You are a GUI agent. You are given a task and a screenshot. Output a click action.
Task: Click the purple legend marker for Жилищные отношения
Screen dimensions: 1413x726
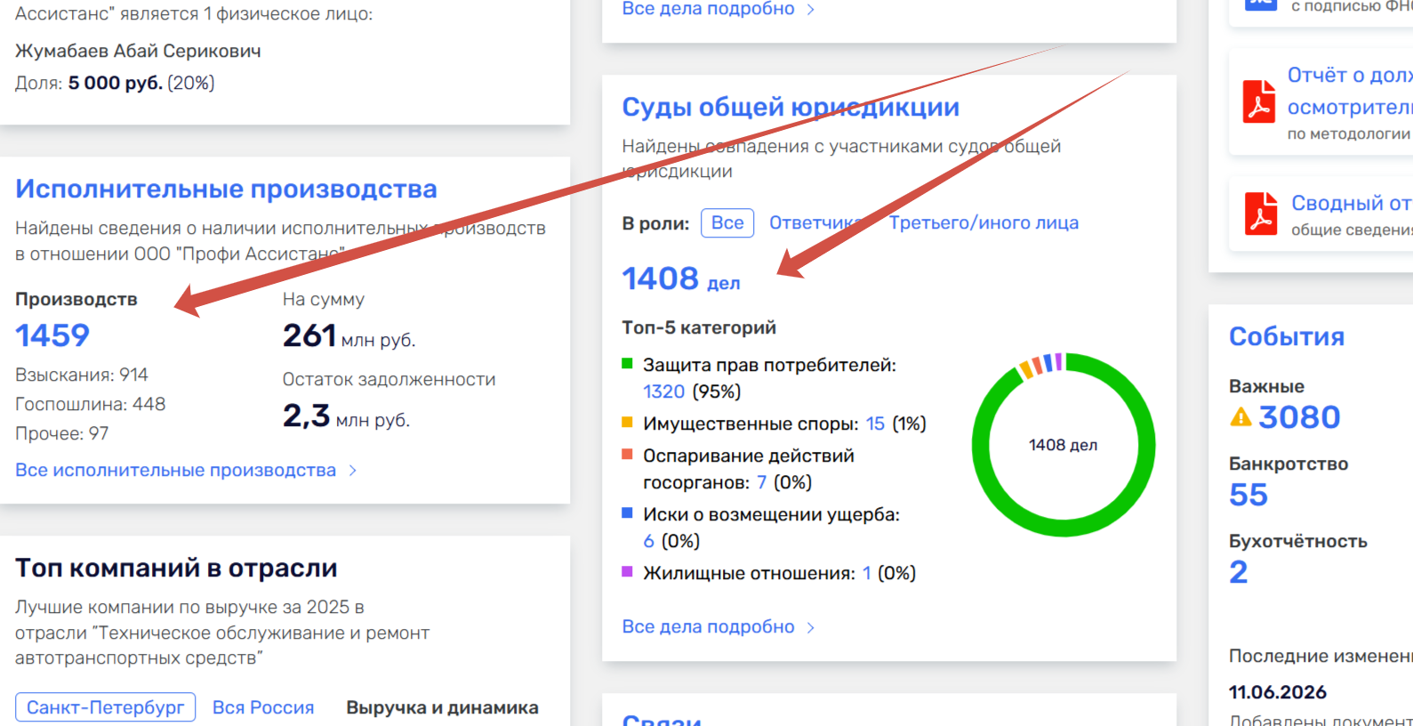(627, 571)
